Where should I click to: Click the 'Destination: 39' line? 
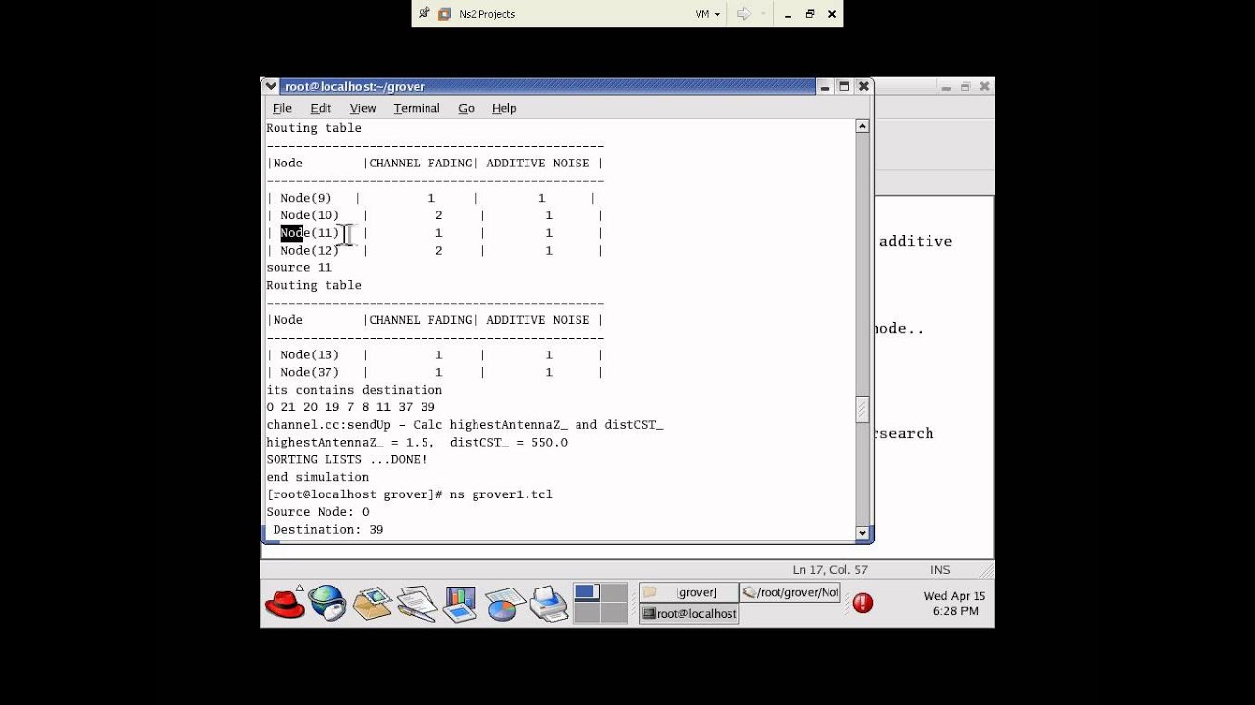click(327, 530)
